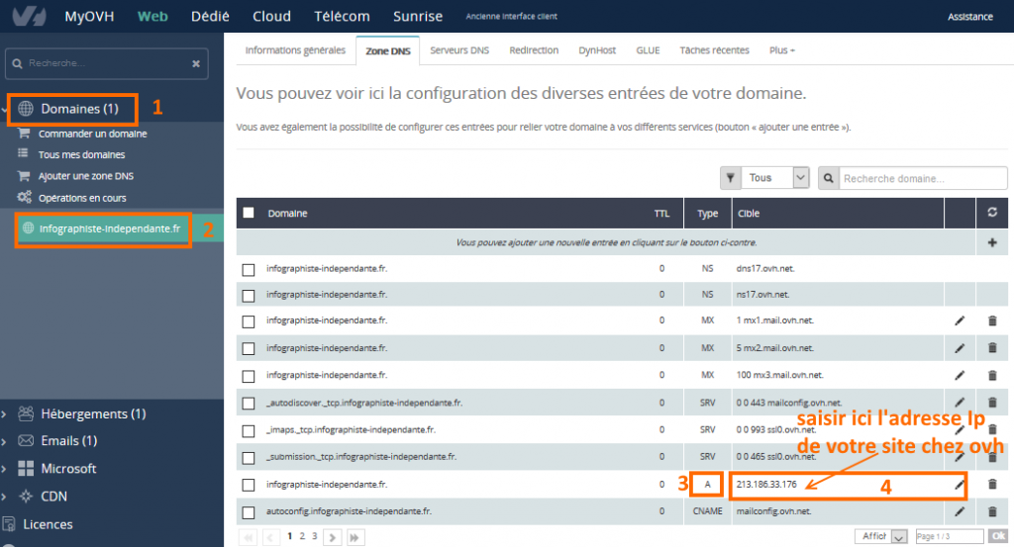Open Tous mes domaines

(81, 155)
